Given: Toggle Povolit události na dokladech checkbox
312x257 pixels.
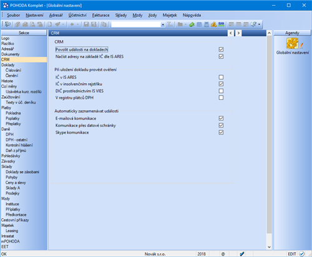Looking at the screenshot, I should coord(221,49).
